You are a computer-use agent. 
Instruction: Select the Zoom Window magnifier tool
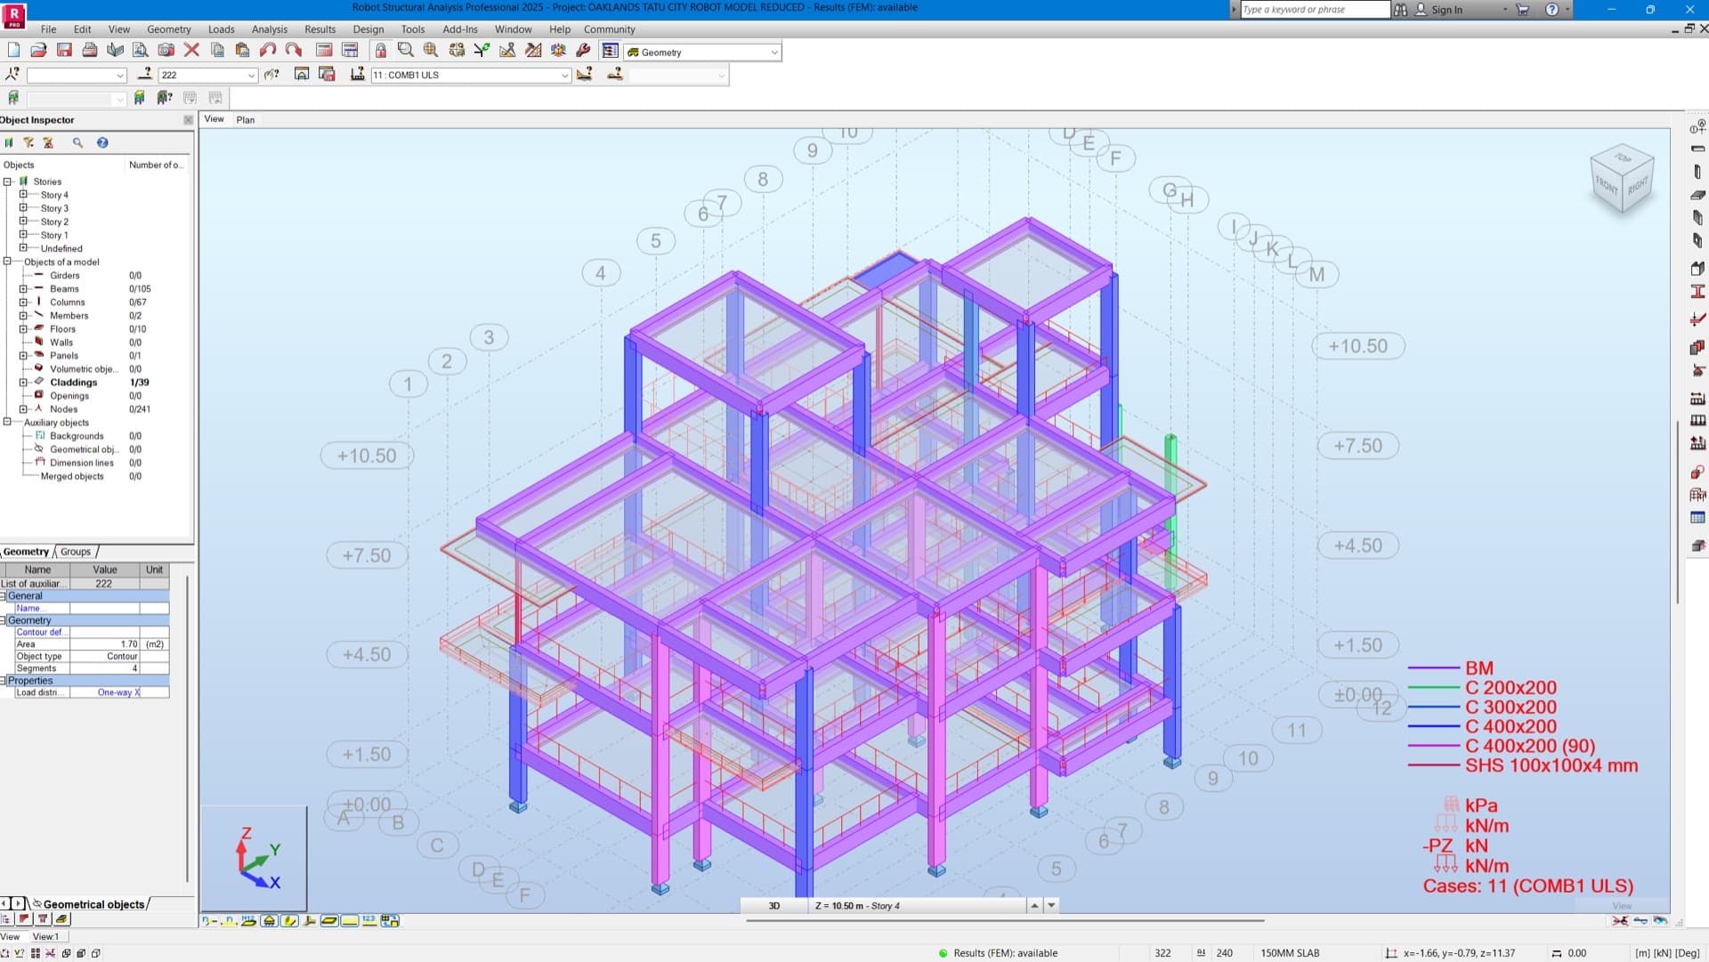pos(406,51)
